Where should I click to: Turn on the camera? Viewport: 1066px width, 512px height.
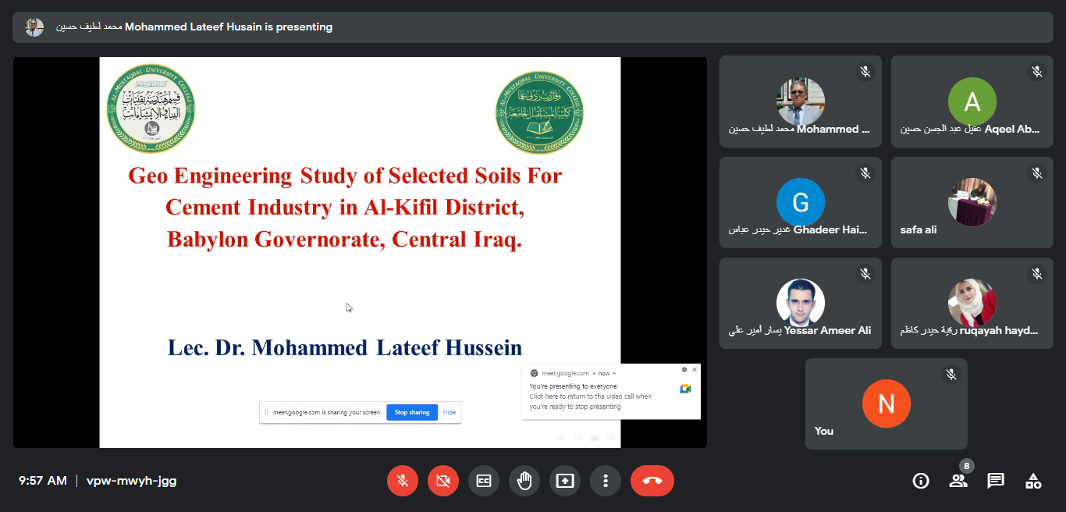[x=443, y=481]
